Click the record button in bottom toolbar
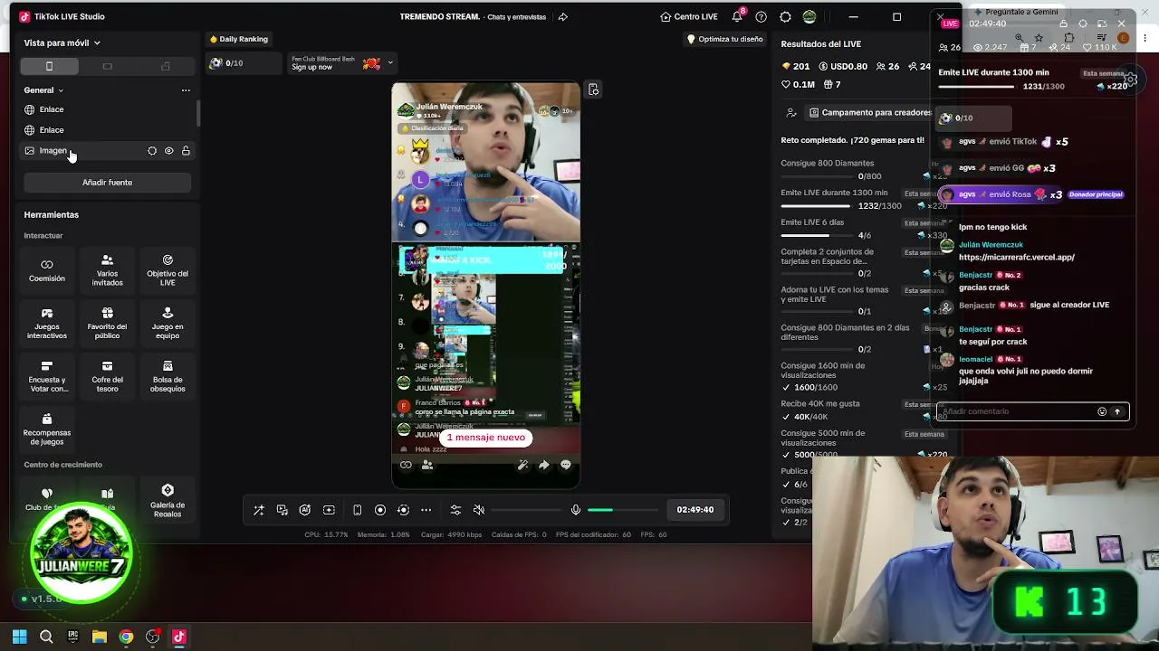1159x651 pixels. coord(380,510)
